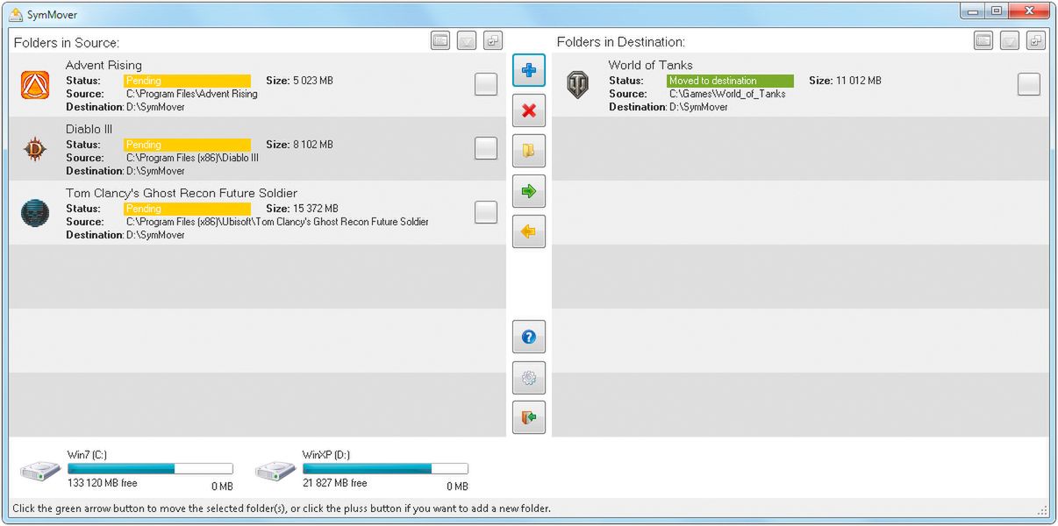Click the Advent Rising Pending status bar
This screenshot has width=1058, height=526.
tap(187, 81)
